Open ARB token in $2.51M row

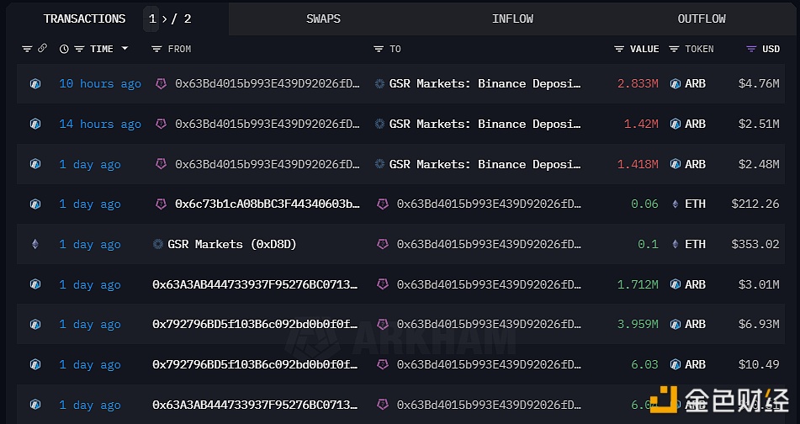(x=696, y=124)
